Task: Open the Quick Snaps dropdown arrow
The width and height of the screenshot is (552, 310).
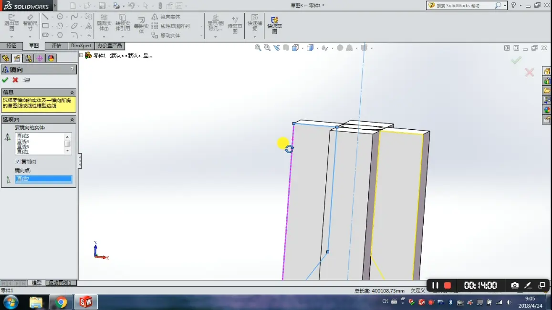Action: tap(254, 37)
